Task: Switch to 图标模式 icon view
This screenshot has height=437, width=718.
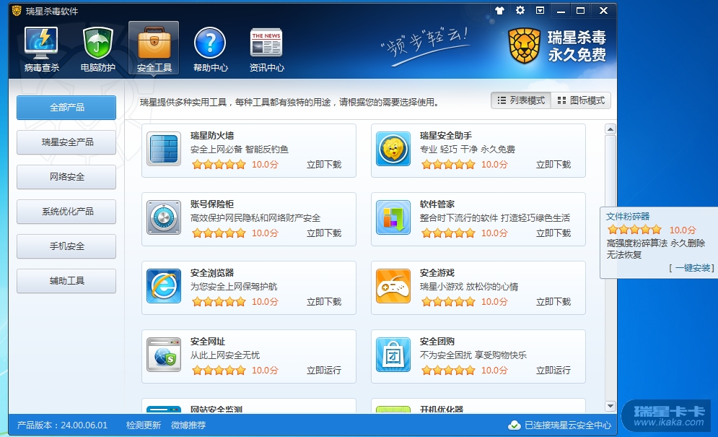Action: 581,100
